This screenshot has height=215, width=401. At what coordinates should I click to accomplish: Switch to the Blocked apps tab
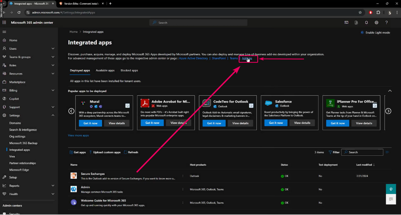(x=129, y=70)
